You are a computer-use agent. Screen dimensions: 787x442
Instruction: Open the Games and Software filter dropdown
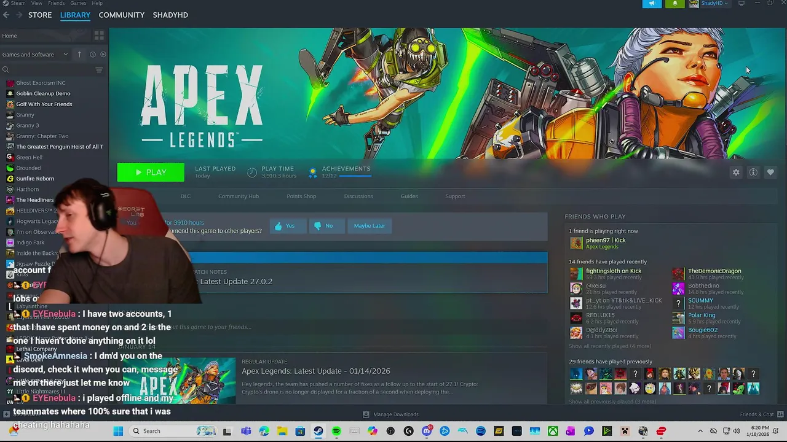[35, 54]
